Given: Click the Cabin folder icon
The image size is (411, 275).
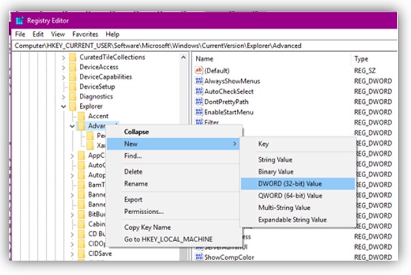Looking at the screenshot, I should click(81, 224).
